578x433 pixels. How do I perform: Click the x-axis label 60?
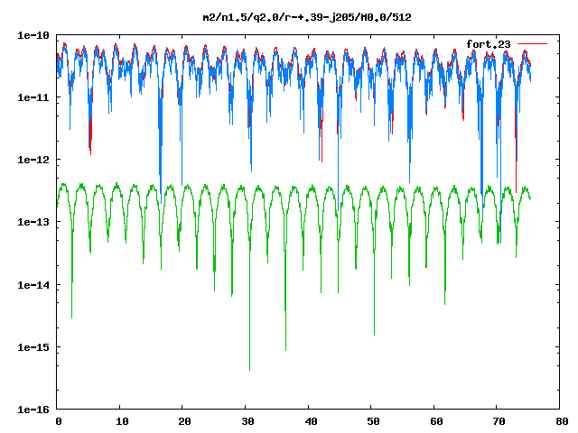coord(436,421)
